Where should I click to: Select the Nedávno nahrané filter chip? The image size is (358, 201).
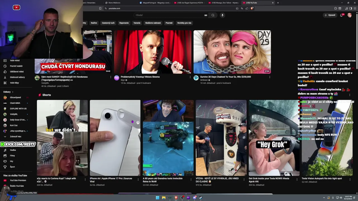(153, 23)
